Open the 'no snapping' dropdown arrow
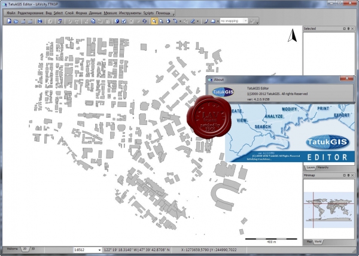This screenshot has width=359, height=256. (245, 21)
